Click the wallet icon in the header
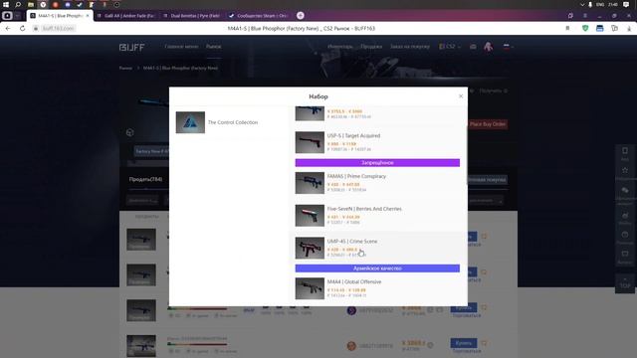This screenshot has width=637, height=358. click(473, 47)
